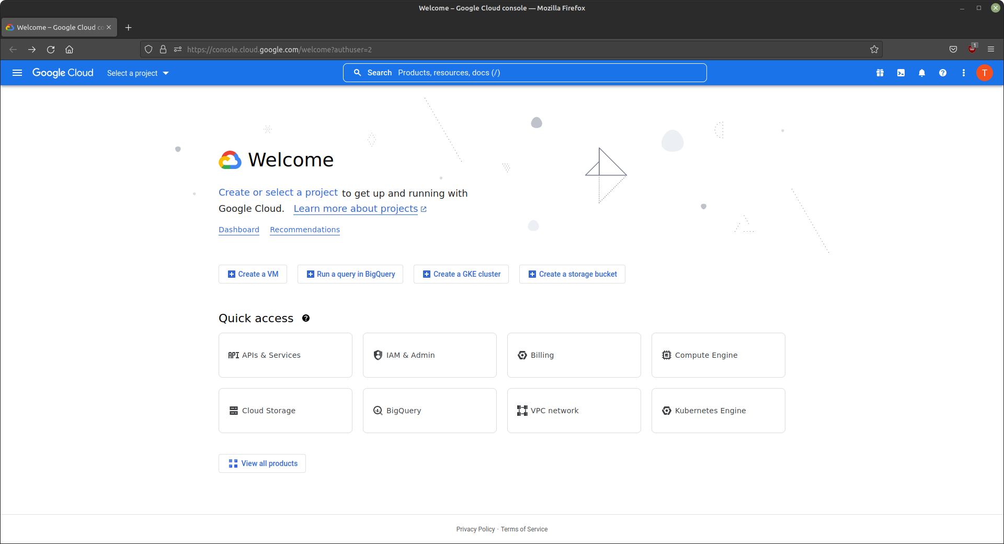
Task: Open the site permissions icon in the address bar
Action: [x=178, y=49]
